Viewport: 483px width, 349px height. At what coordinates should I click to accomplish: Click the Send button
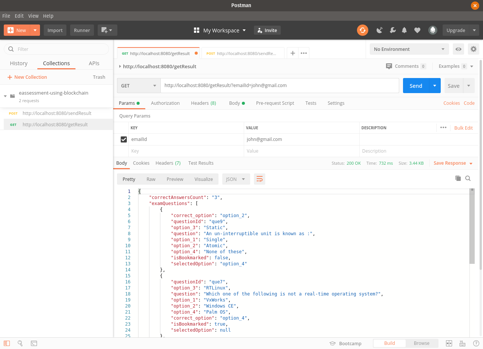[x=416, y=86]
